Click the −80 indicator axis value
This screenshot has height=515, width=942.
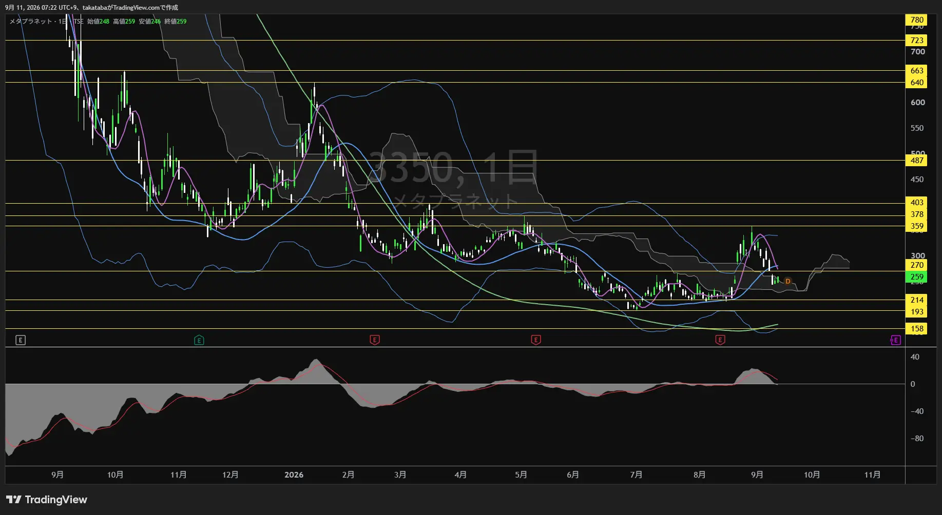tap(917, 439)
